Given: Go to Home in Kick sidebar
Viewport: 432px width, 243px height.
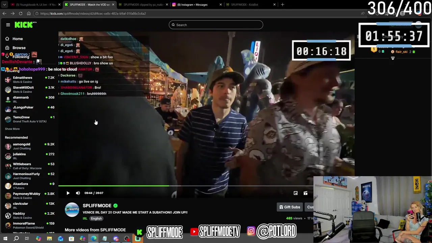Looking at the screenshot, I should tap(14, 39).
